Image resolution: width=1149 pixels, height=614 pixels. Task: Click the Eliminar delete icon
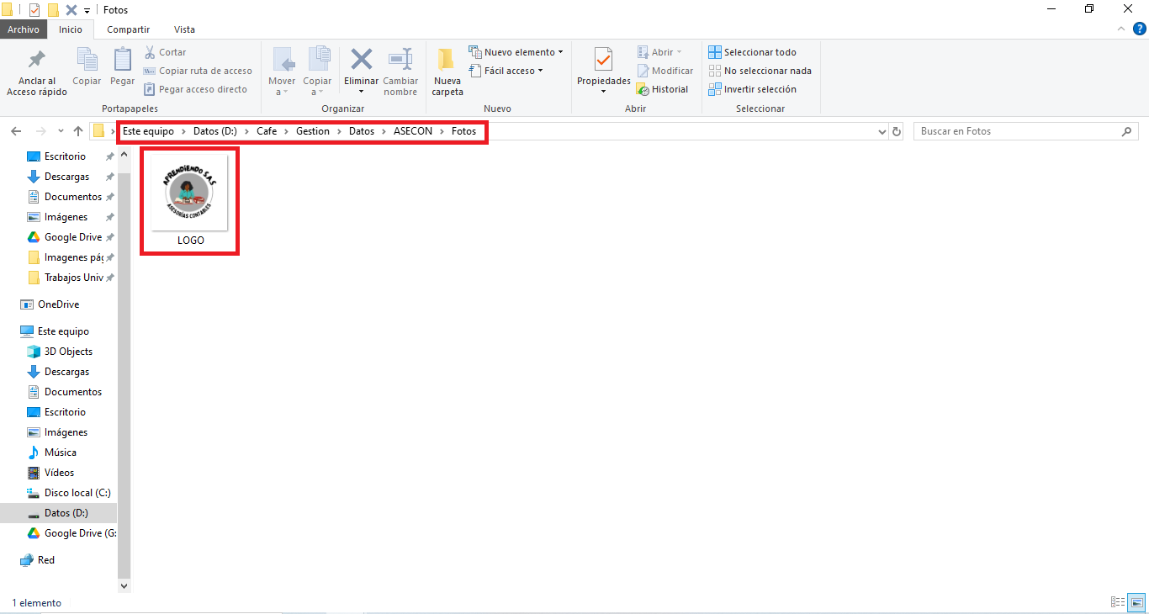point(362,61)
